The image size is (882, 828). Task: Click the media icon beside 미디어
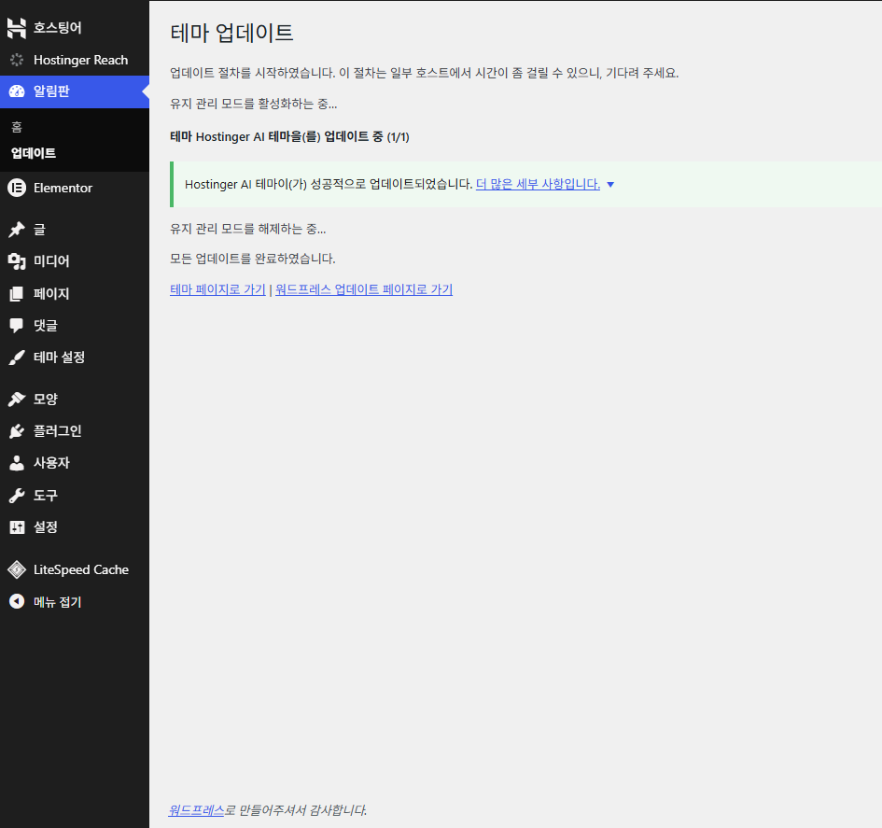[17, 261]
